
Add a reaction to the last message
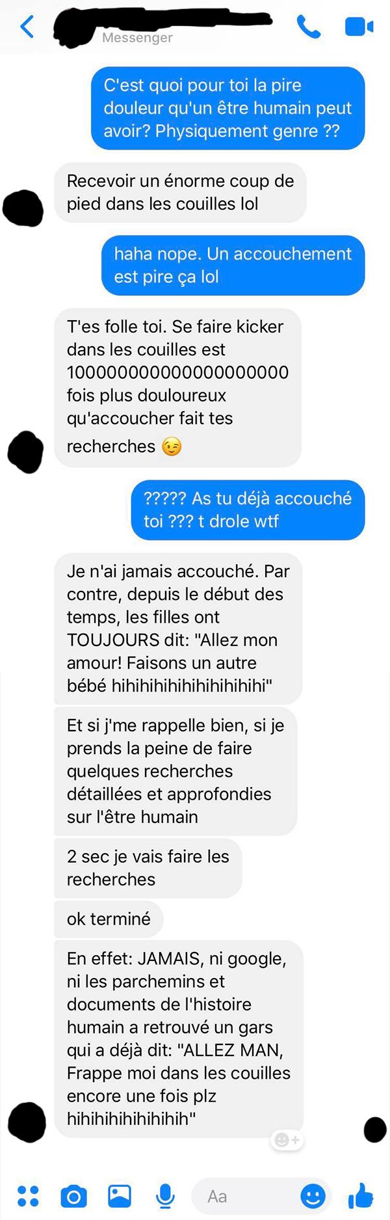(287, 1139)
